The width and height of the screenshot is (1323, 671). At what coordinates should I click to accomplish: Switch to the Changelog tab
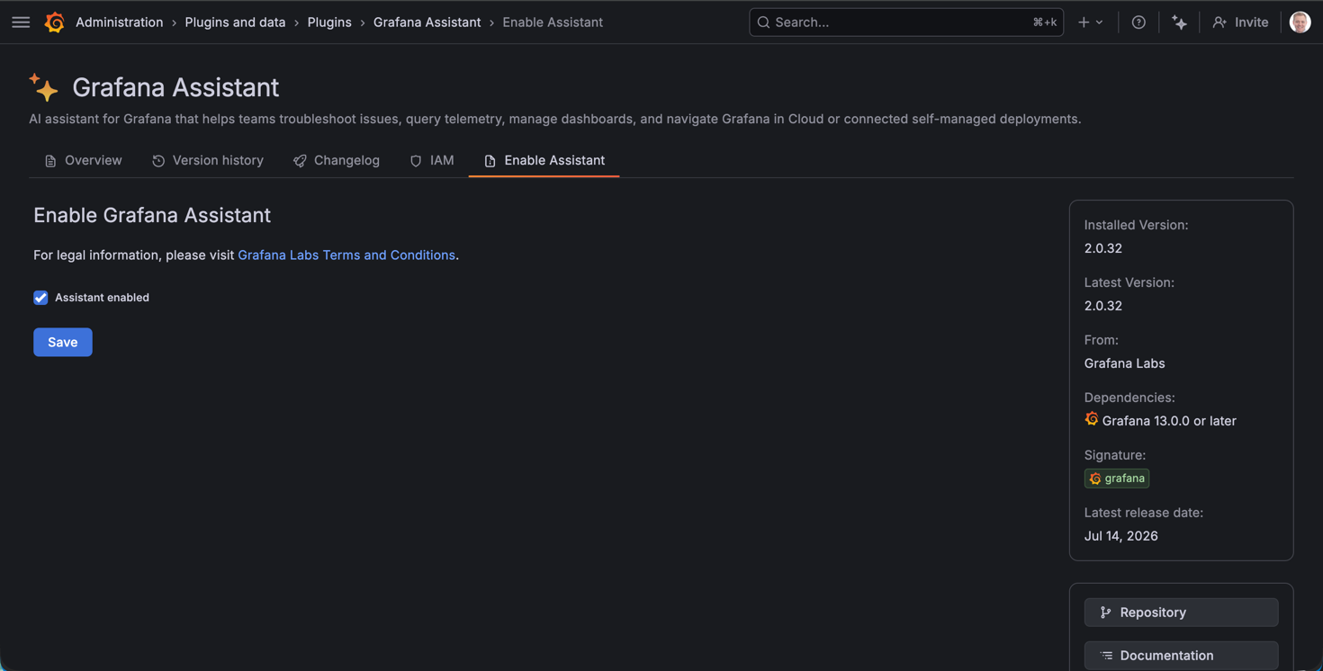coord(337,160)
